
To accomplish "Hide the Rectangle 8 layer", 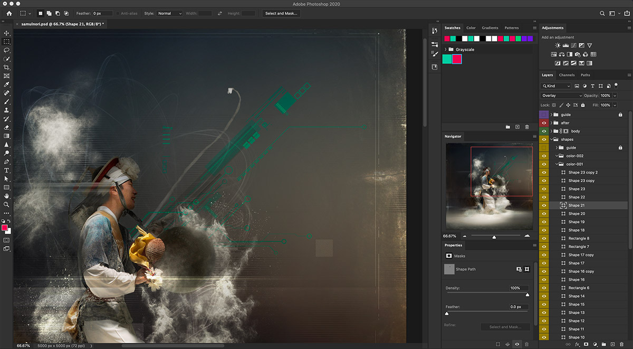I will [544, 238].
